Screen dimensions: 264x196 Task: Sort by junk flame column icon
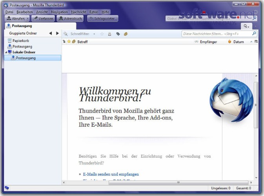click(x=229, y=42)
